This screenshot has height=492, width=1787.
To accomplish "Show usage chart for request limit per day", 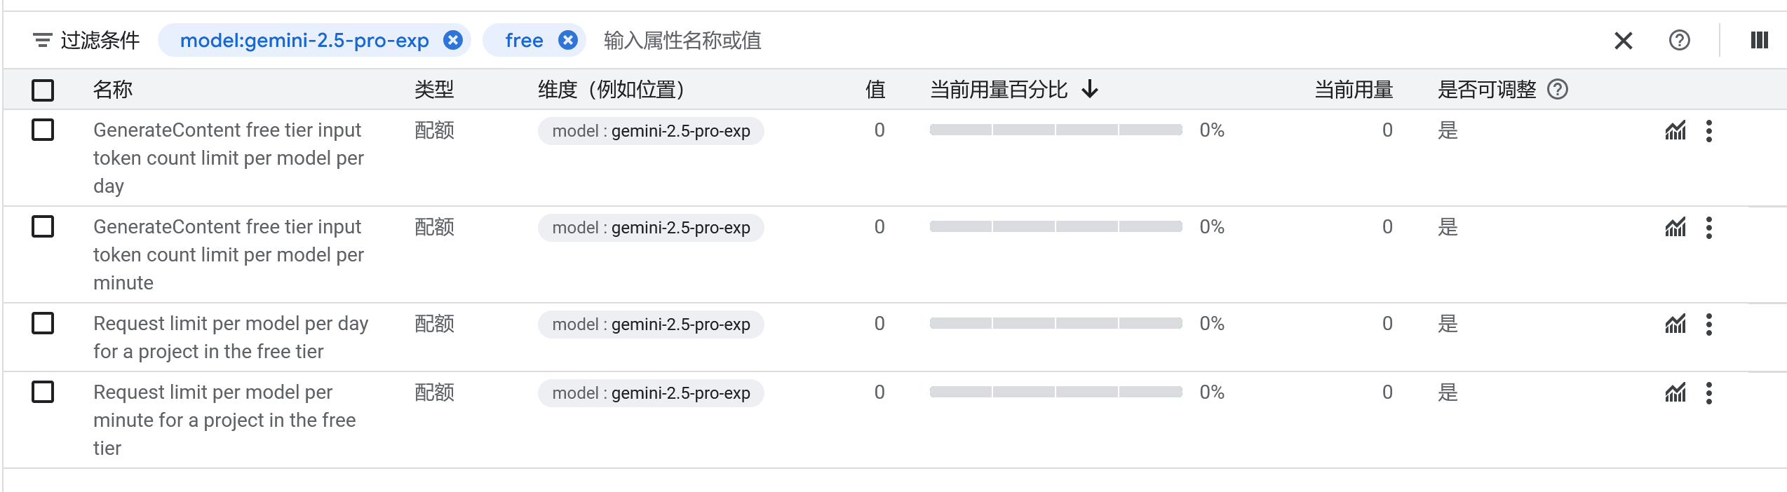I will tap(1675, 324).
